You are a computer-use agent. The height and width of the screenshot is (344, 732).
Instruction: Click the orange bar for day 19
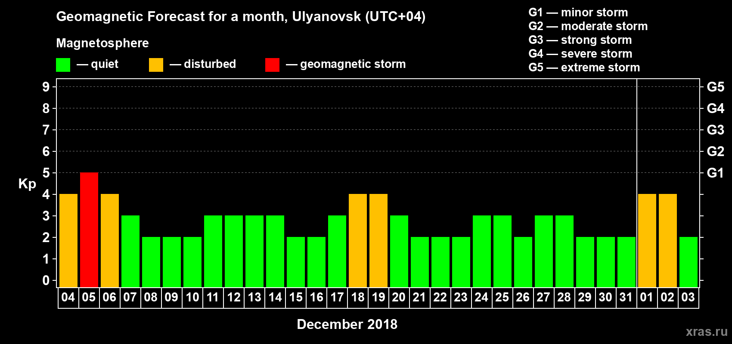378,241
